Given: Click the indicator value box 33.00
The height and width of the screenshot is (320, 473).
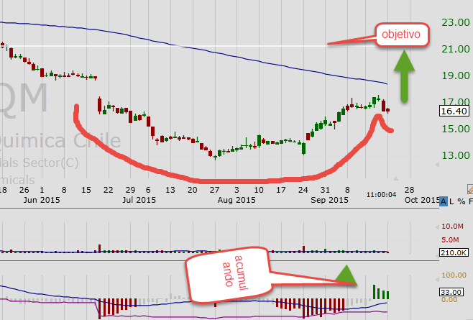Looking at the screenshot, I should 451,292.
